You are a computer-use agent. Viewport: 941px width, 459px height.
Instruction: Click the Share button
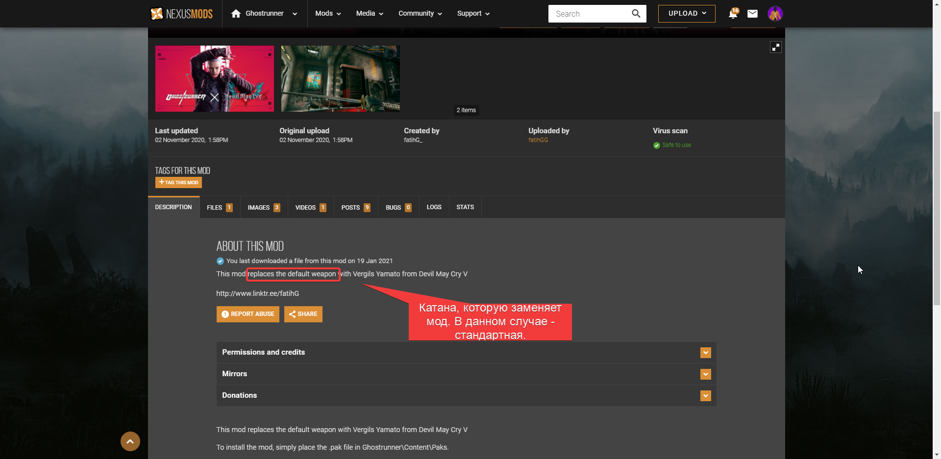coord(303,314)
